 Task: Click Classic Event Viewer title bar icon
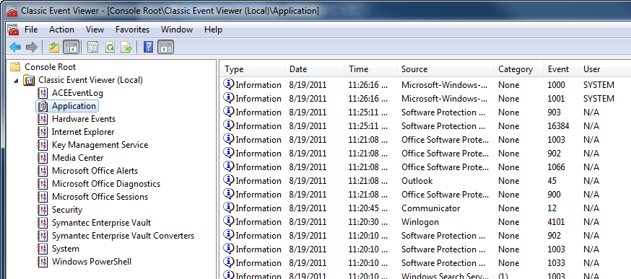[12, 10]
